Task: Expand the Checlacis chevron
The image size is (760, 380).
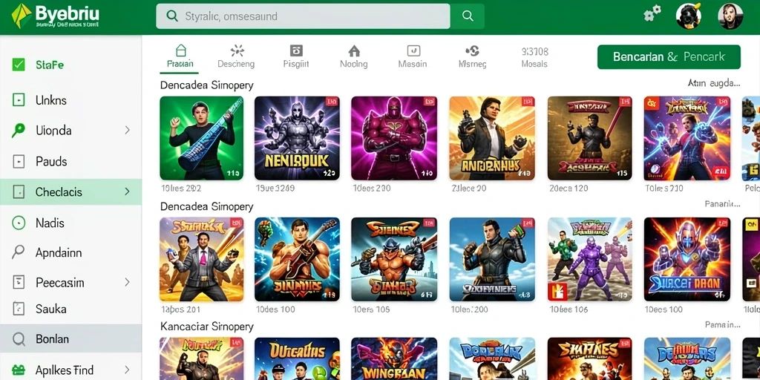Action: (128, 191)
